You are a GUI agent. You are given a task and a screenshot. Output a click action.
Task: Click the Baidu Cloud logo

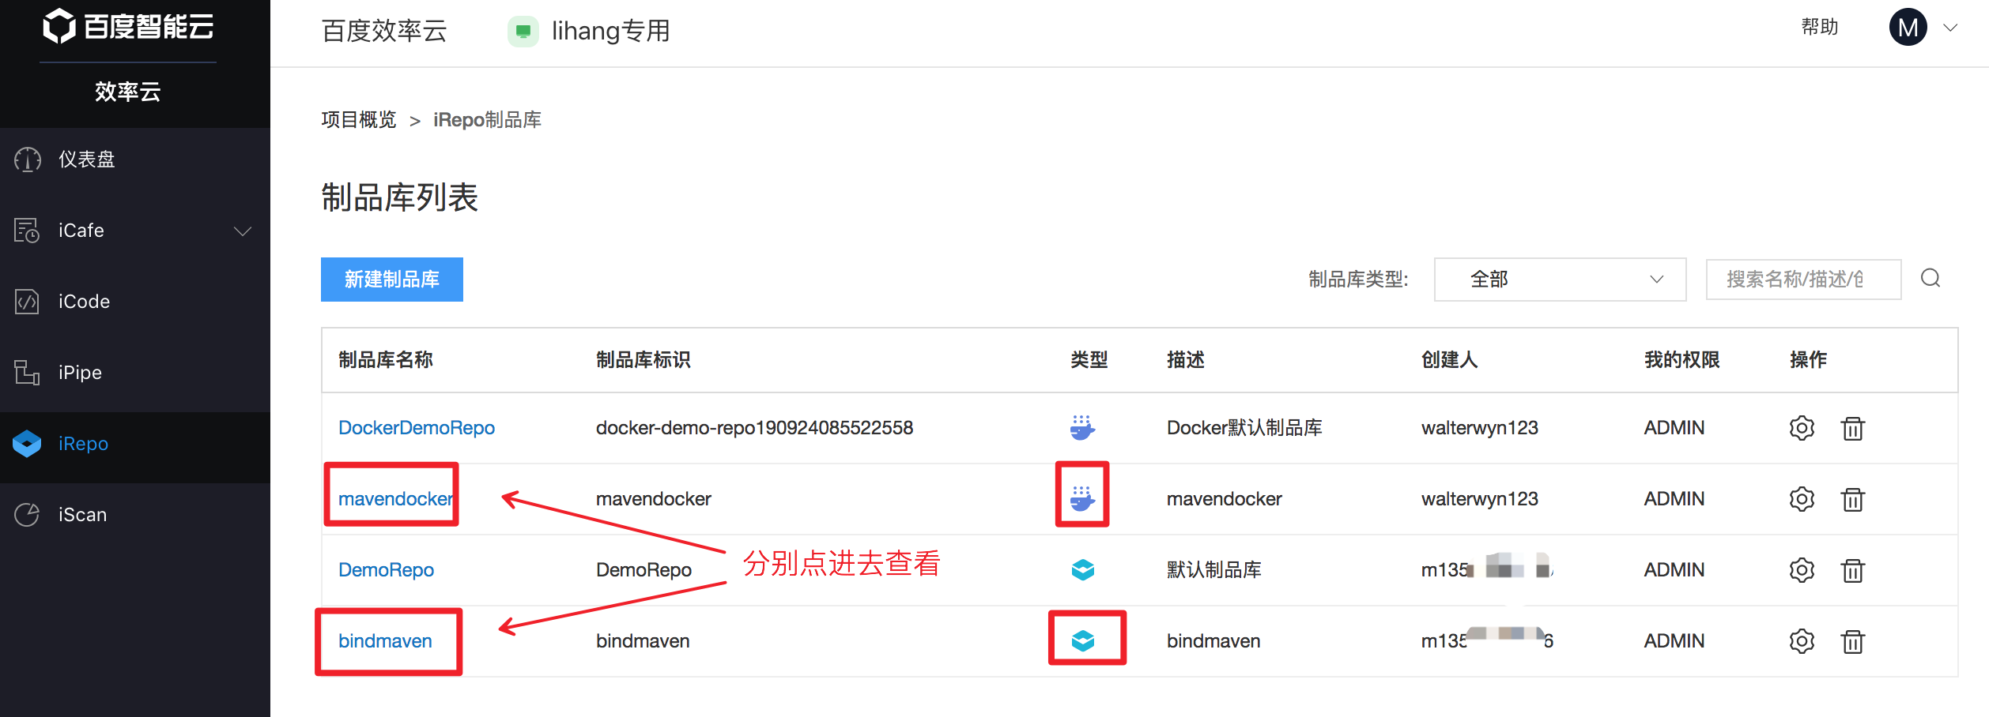pyautogui.click(x=127, y=26)
